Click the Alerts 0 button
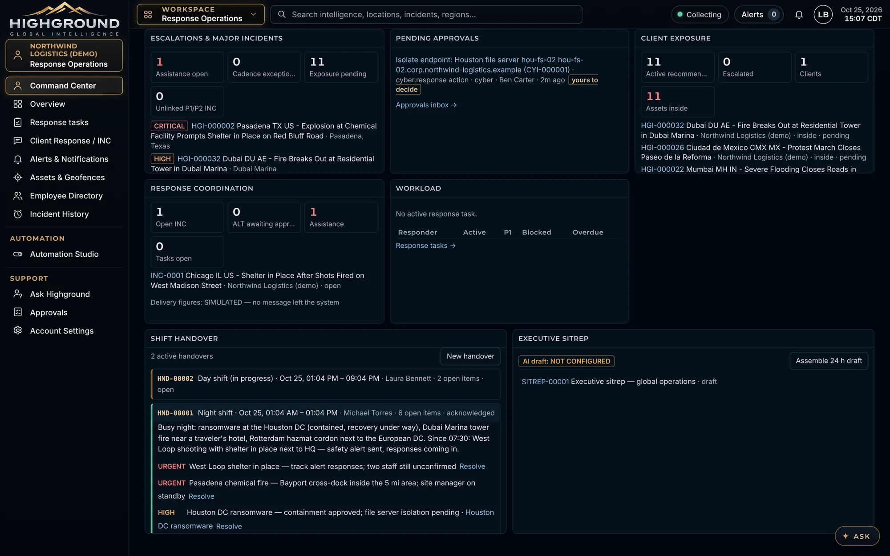The height and width of the screenshot is (556, 890). pyautogui.click(x=759, y=15)
